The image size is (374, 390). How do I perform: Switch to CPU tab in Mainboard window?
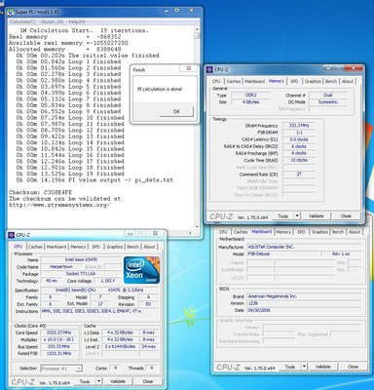tap(223, 232)
